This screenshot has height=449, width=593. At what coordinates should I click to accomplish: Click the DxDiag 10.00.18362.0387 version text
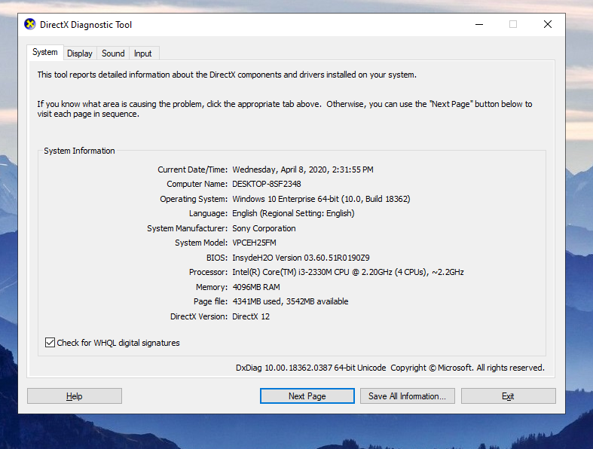311,368
